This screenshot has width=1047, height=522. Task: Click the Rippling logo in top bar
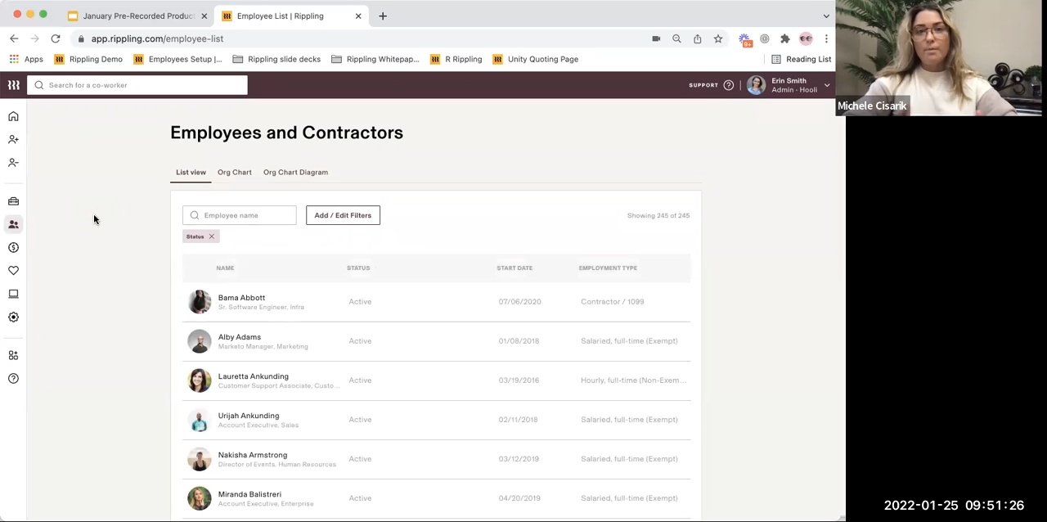tap(13, 85)
